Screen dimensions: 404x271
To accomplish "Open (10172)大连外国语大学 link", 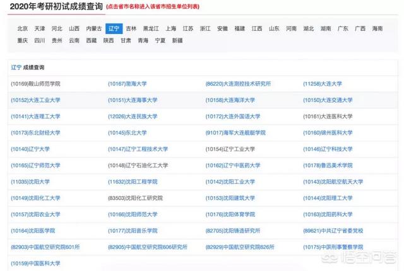I will point(233,117).
